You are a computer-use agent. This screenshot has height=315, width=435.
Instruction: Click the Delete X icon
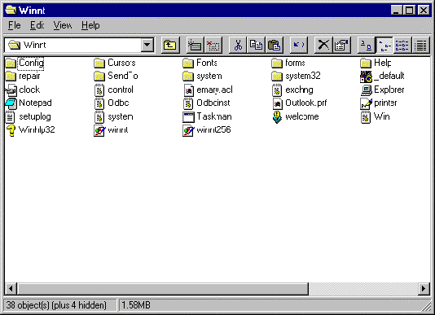click(323, 46)
